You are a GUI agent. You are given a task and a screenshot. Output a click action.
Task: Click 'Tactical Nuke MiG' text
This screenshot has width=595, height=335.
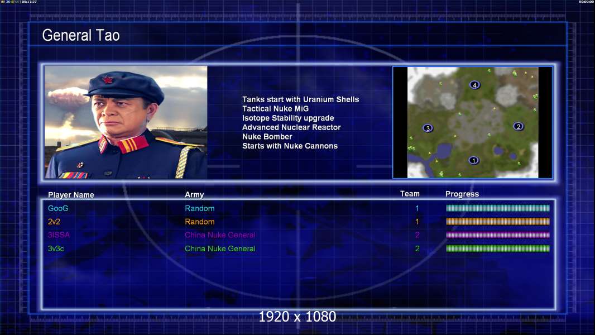click(276, 108)
